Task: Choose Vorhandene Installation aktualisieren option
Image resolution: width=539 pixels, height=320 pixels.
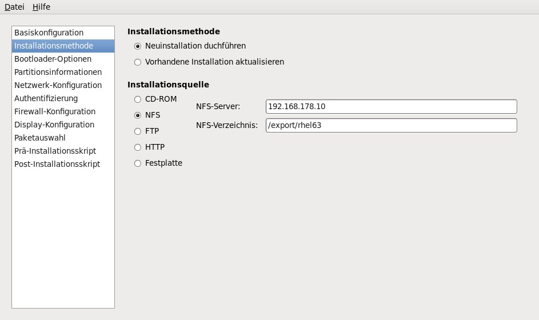Action: 137,62
